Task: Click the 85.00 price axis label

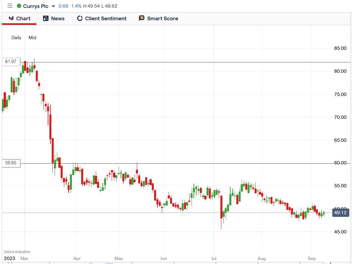Action: click(x=340, y=48)
